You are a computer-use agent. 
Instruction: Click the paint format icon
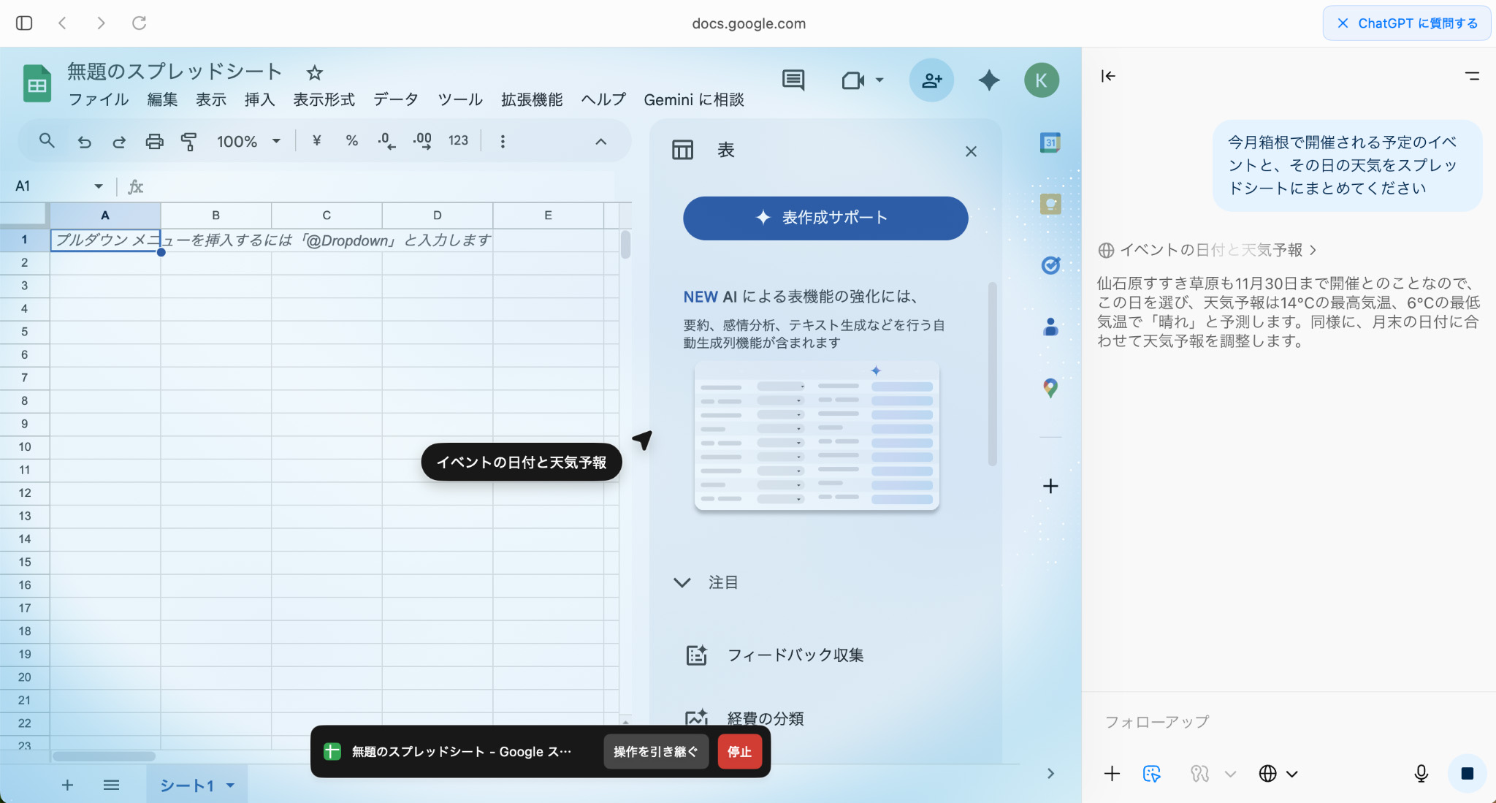189,141
